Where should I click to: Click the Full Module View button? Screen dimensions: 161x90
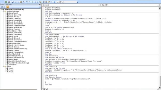45,89
